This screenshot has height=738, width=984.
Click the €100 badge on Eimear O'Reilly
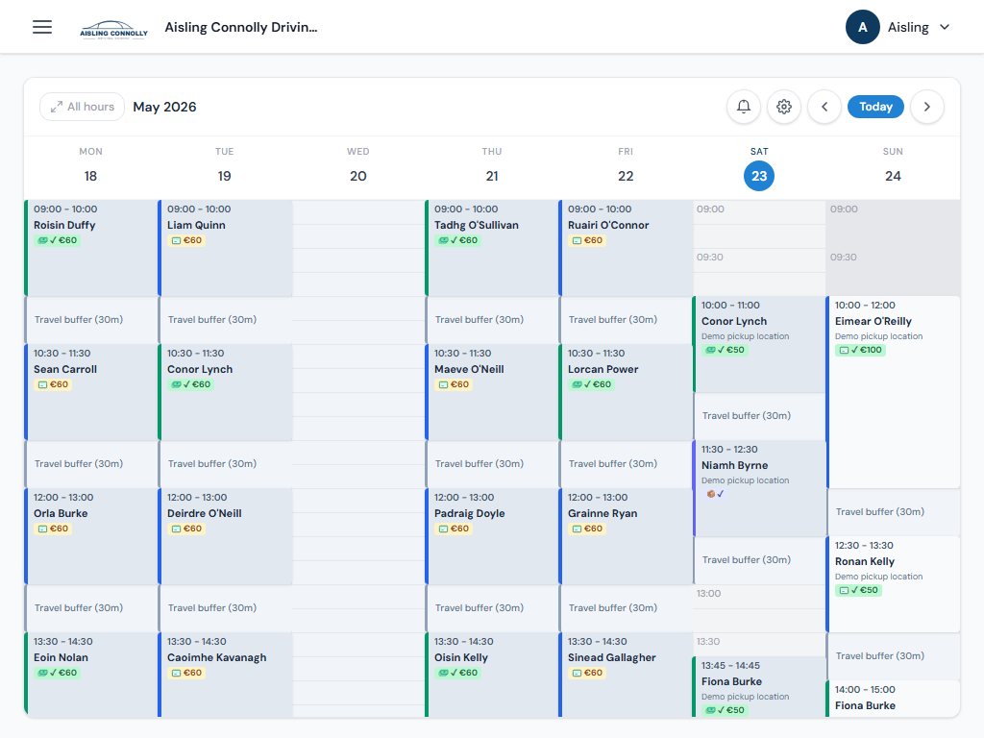[861, 350]
